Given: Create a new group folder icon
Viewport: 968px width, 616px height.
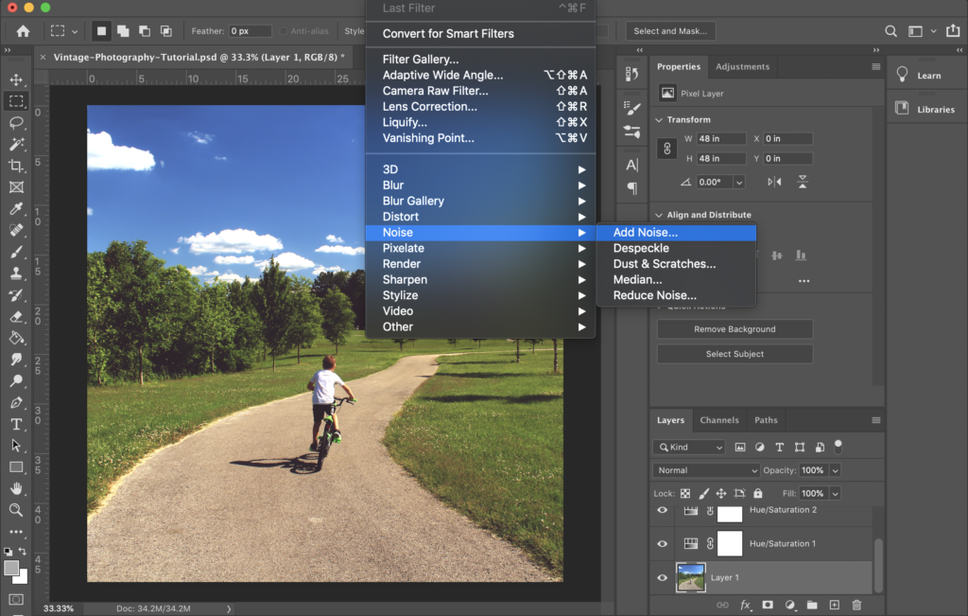Looking at the screenshot, I should 812,605.
